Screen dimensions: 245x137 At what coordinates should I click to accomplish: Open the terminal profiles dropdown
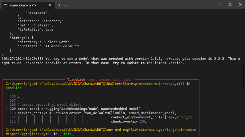coord(66,5)
